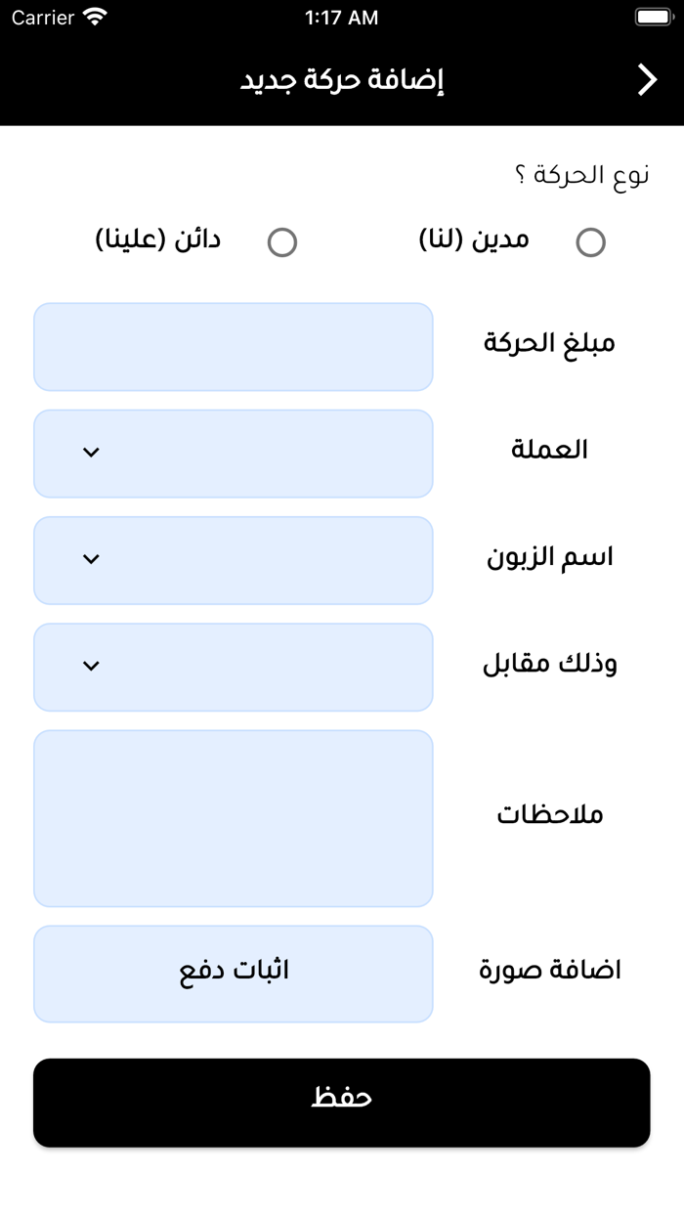Tap the ملاحظات notes input field
The height and width of the screenshot is (1216, 684).
[x=233, y=817]
